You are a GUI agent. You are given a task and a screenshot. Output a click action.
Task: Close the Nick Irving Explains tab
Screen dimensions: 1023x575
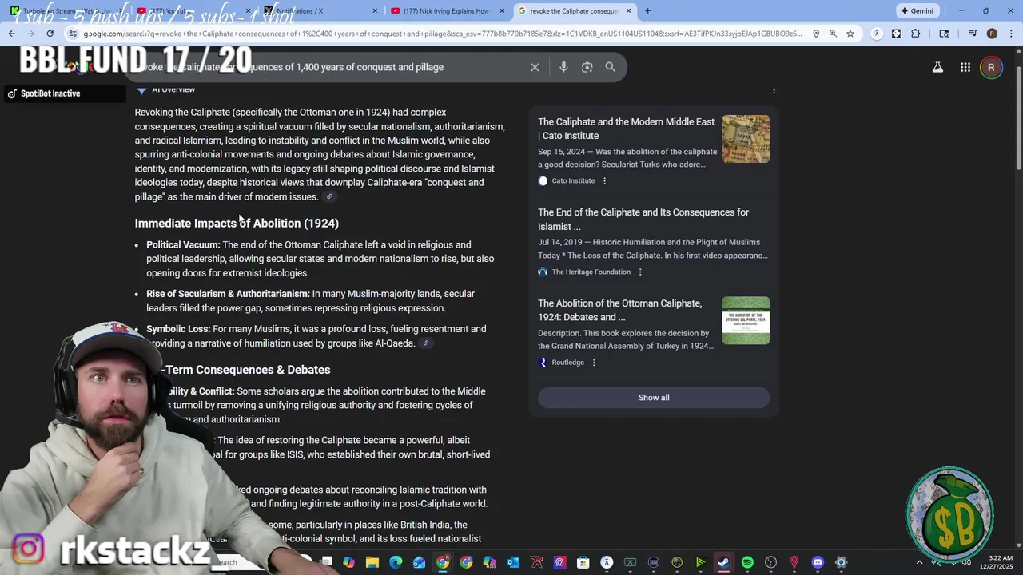click(502, 11)
